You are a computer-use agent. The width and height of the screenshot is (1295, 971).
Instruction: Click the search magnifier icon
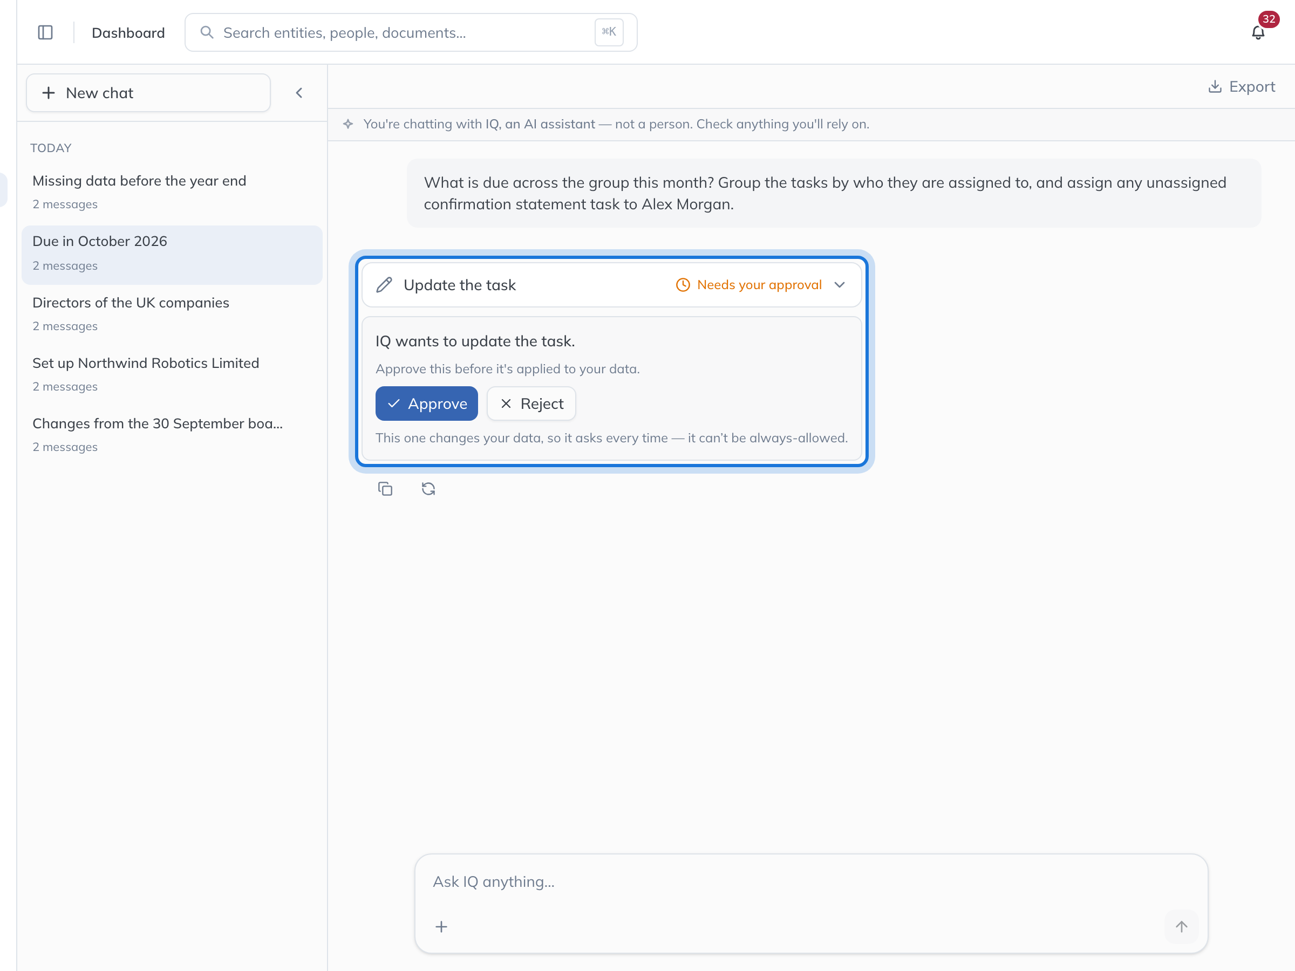(207, 32)
